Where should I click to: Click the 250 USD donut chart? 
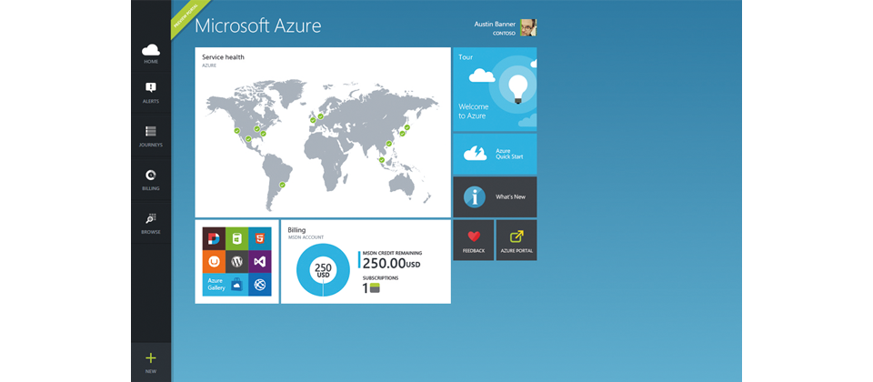point(323,269)
